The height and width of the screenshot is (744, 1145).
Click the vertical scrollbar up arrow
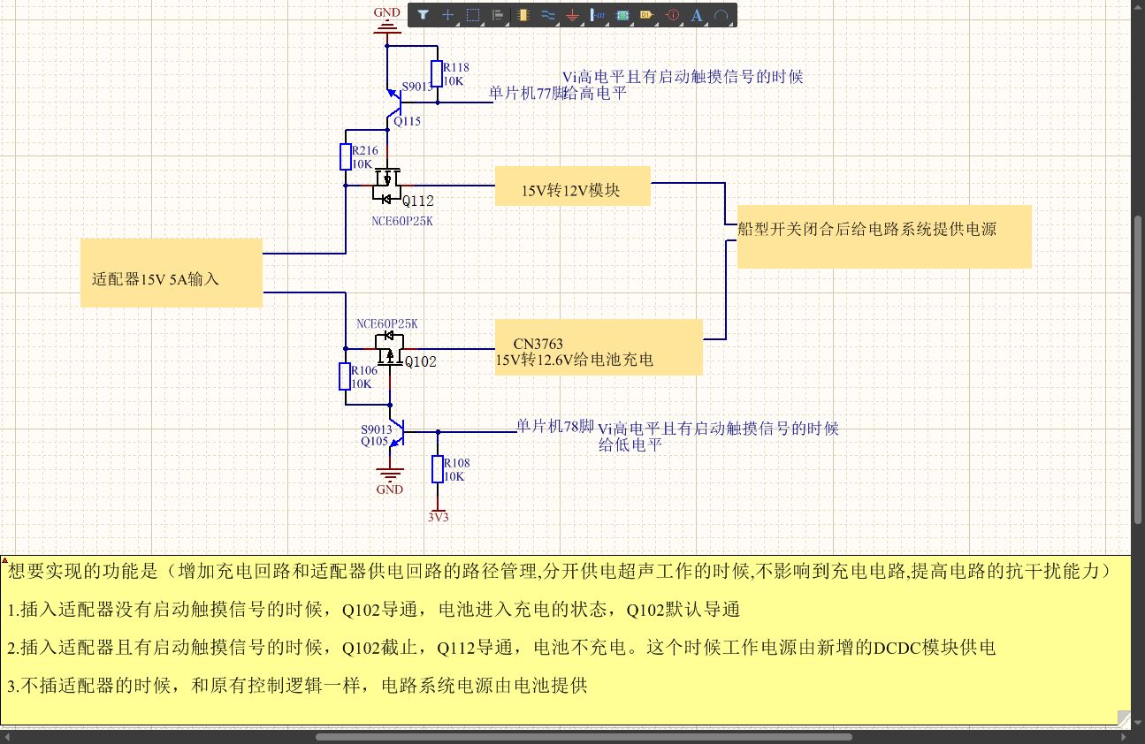pos(1138,7)
